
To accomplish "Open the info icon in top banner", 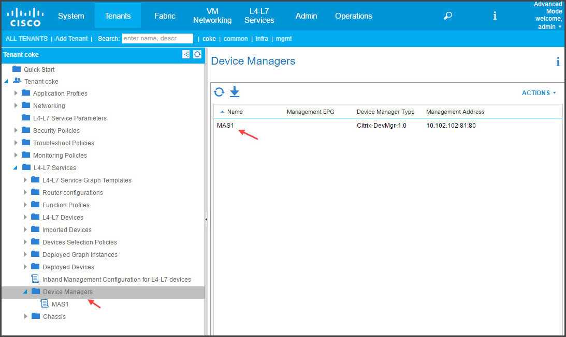I will (x=495, y=16).
